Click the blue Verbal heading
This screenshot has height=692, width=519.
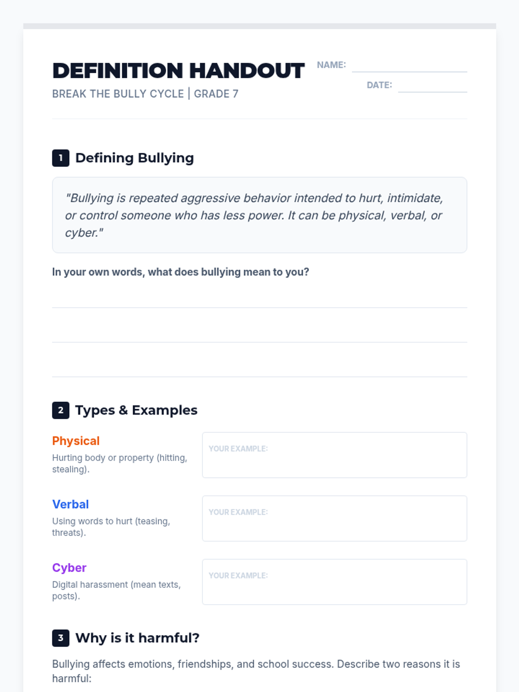click(70, 504)
